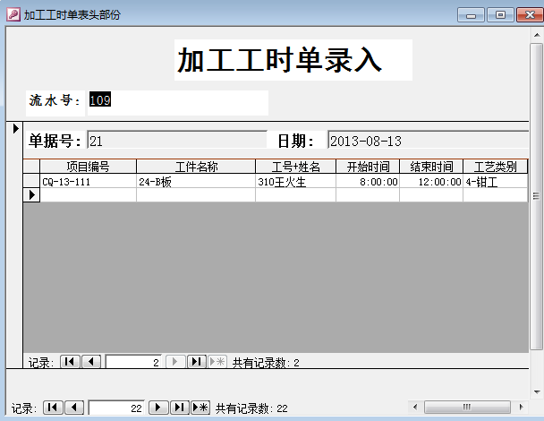544x421 pixels.
Task: Click new record button in subform navigator
Action: tap(217, 362)
